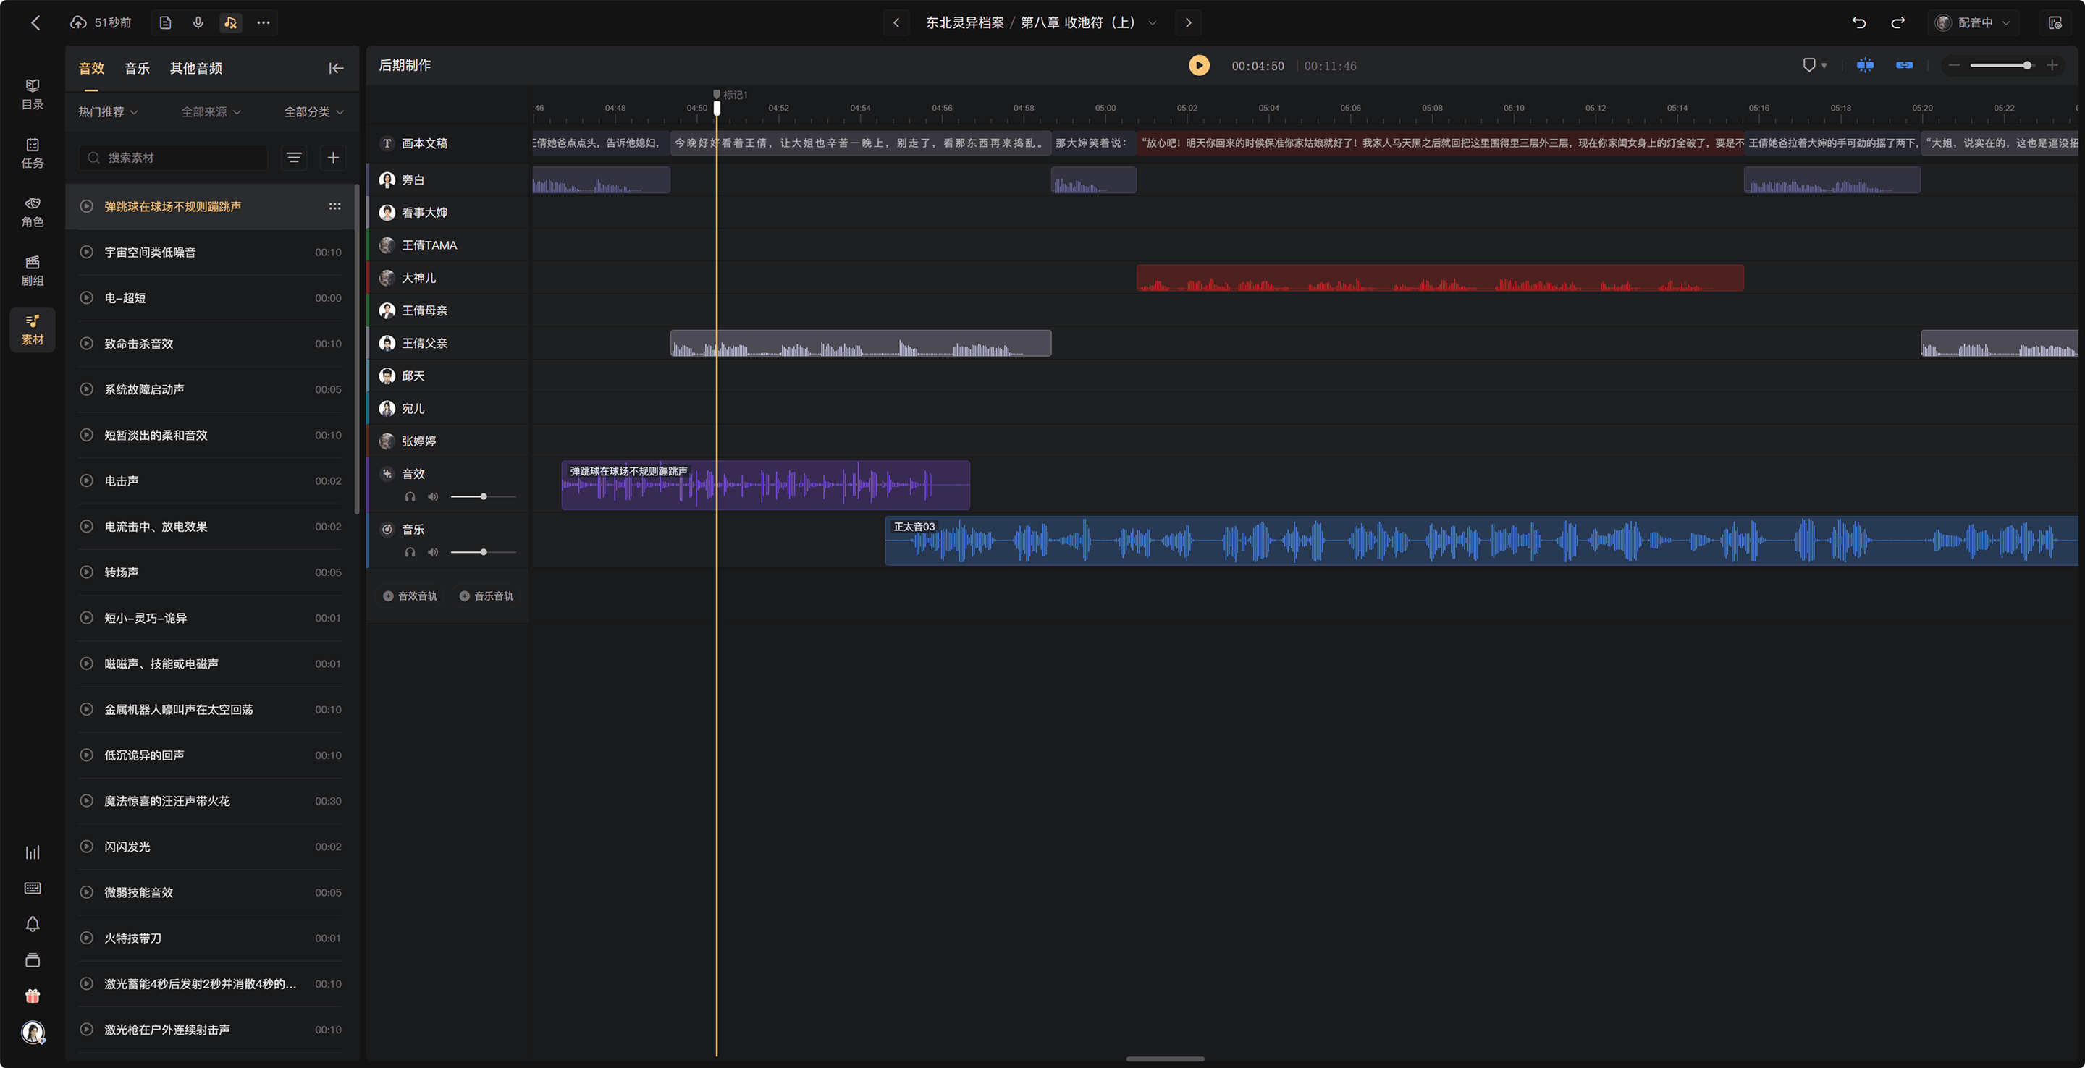Preview the 宇宙空间类低噪音 sound

[x=87, y=253]
